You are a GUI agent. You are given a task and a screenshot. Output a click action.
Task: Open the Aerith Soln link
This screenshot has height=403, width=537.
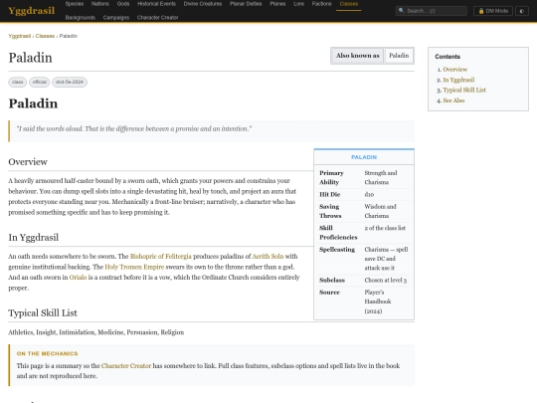pos(268,257)
